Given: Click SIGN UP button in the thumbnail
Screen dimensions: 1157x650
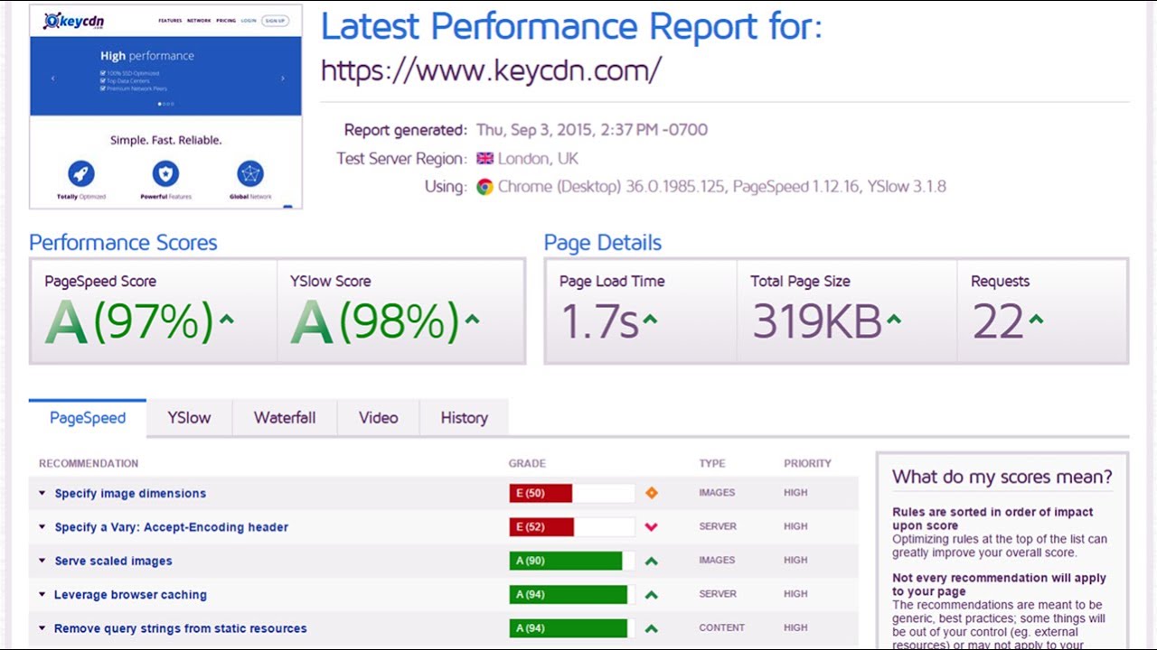Looking at the screenshot, I should tap(275, 21).
